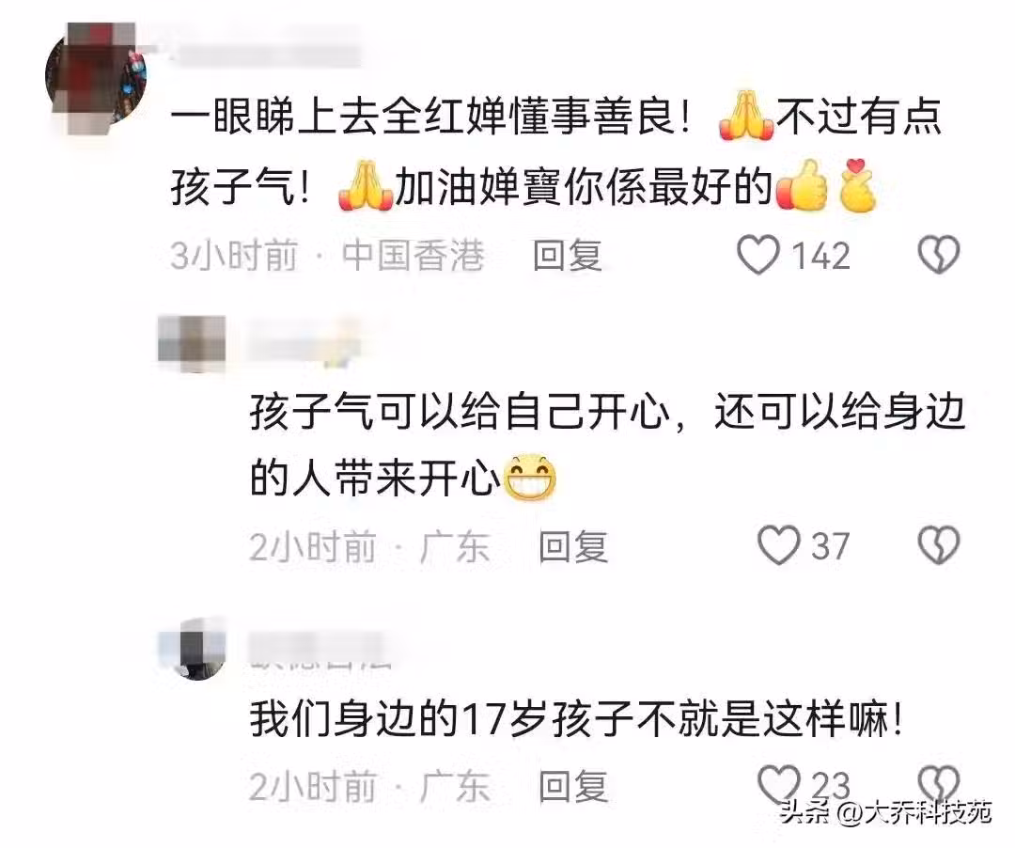This screenshot has height=848, width=1015.
Task: Tap the 头条@大乔科技苑 watermark
Action: coord(885,811)
